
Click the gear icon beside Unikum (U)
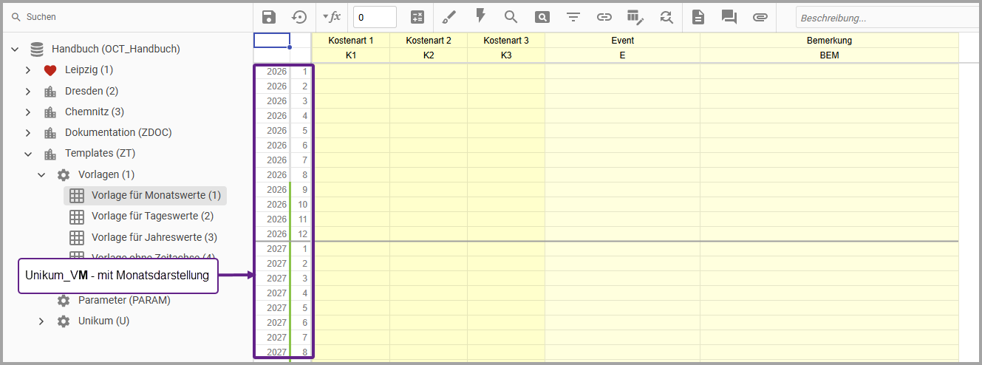(x=64, y=321)
